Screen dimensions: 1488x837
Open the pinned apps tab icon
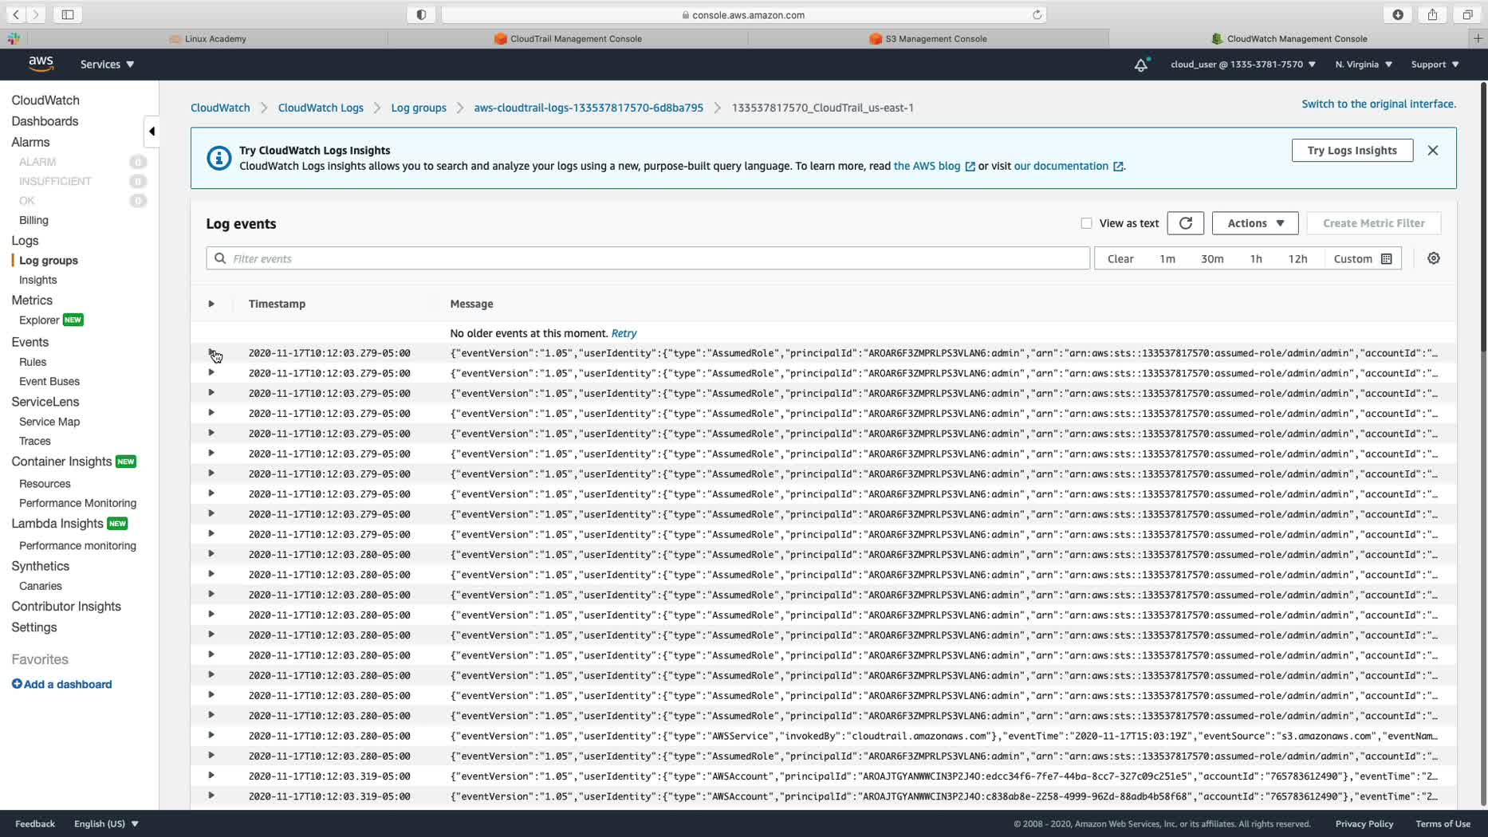14,38
